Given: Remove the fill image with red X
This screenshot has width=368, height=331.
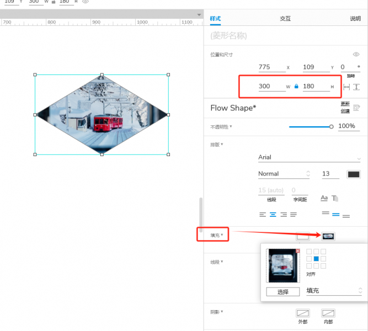Looking at the screenshot, I should coord(298,251).
